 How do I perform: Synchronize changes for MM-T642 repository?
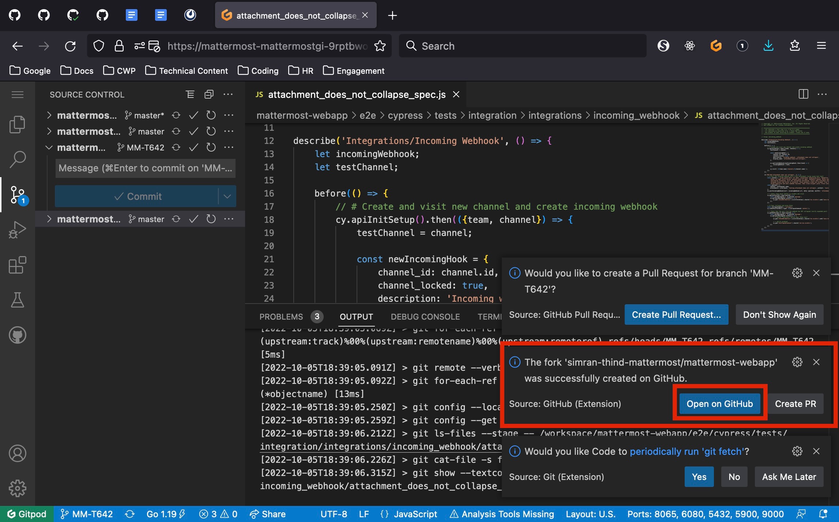click(x=176, y=148)
